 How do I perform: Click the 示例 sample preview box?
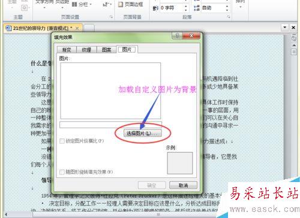click(x=180, y=163)
